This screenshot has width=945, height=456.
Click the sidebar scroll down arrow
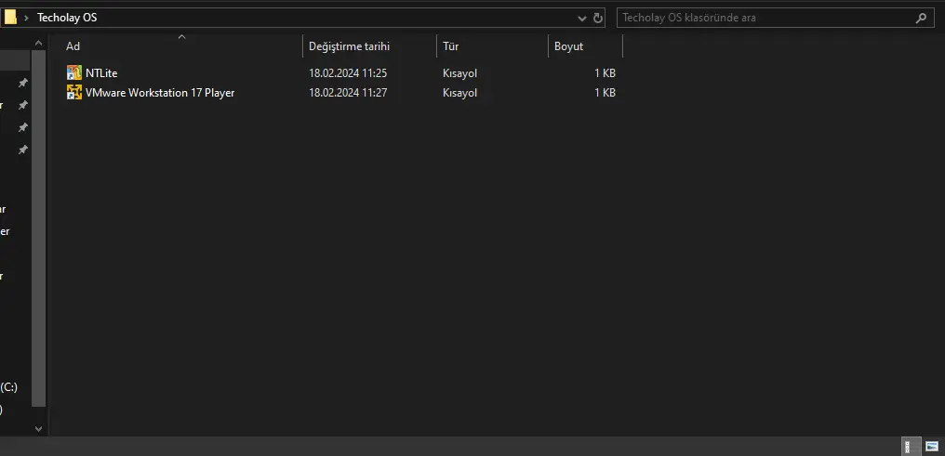click(38, 429)
